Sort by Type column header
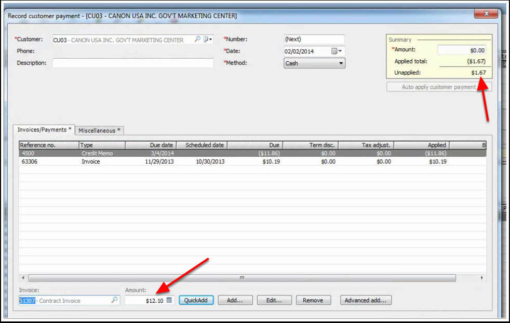This screenshot has height=323, width=510. coord(102,145)
